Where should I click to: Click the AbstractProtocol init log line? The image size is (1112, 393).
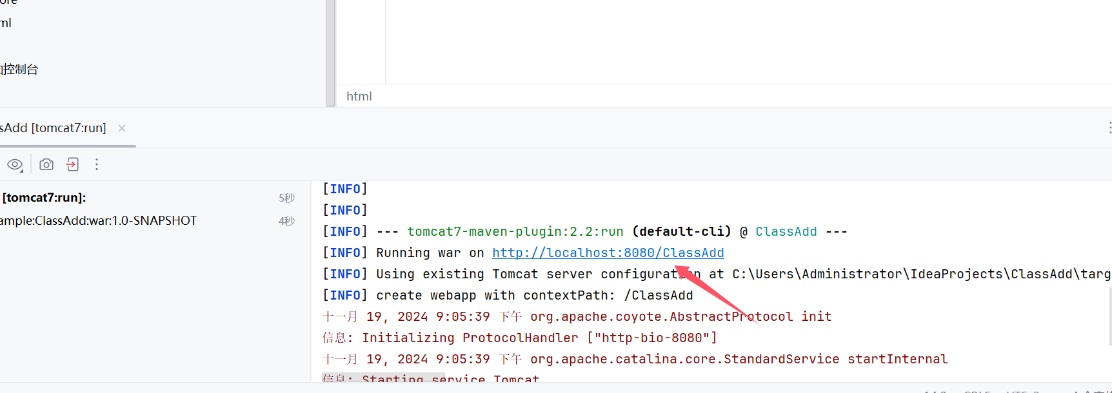[577, 316]
